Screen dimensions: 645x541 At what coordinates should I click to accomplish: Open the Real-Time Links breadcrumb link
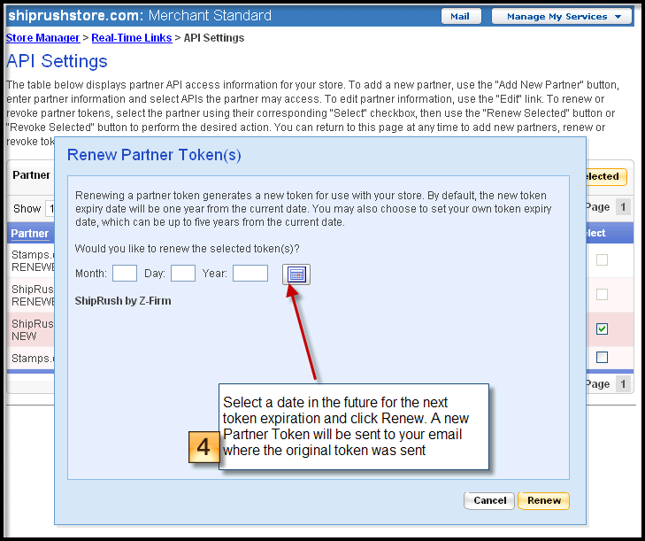(132, 38)
